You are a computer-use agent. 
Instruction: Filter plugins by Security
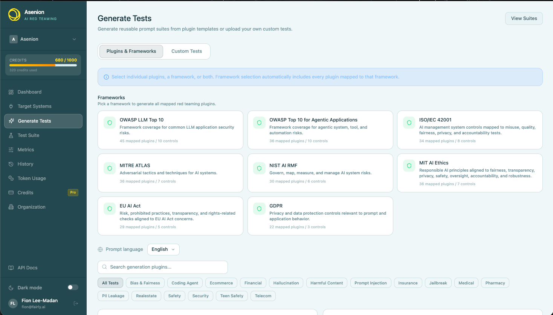click(x=200, y=296)
